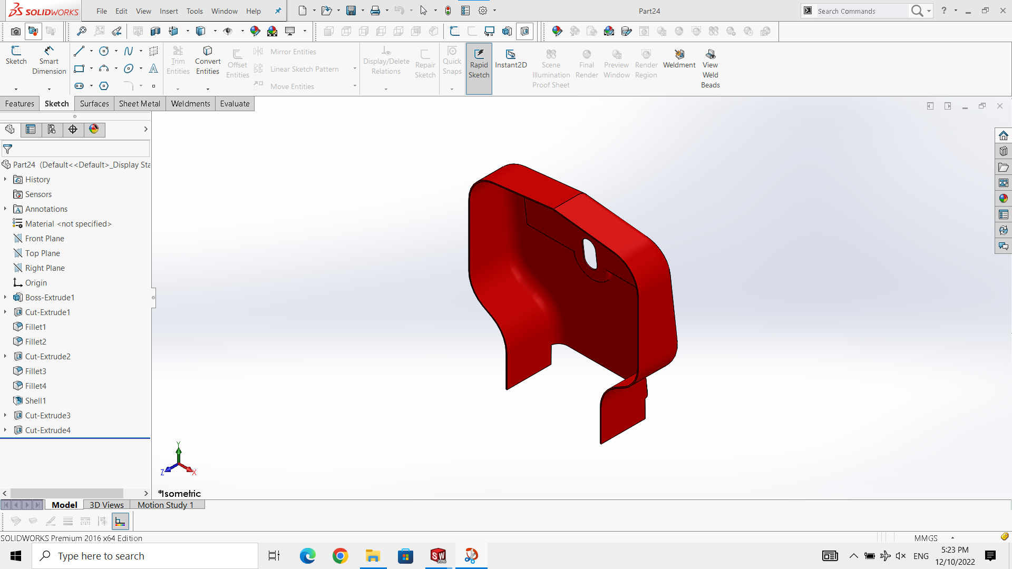
Task: Select Shell1 feature in tree
Action: click(x=35, y=401)
